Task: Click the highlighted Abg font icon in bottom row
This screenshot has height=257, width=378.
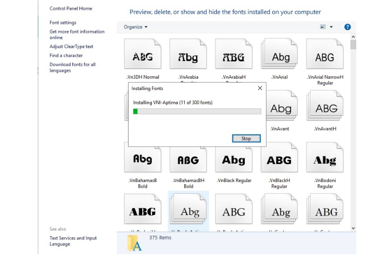Action: click(188, 209)
